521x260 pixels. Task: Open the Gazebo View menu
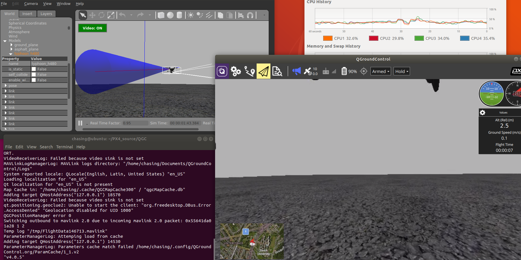[47, 4]
